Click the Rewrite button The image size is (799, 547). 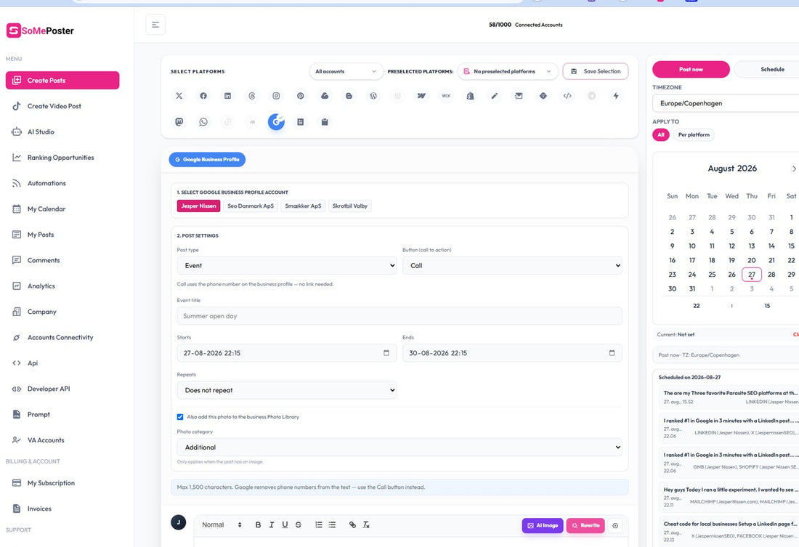click(585, 525)
